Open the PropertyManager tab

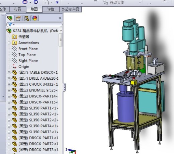coord(18,18)
